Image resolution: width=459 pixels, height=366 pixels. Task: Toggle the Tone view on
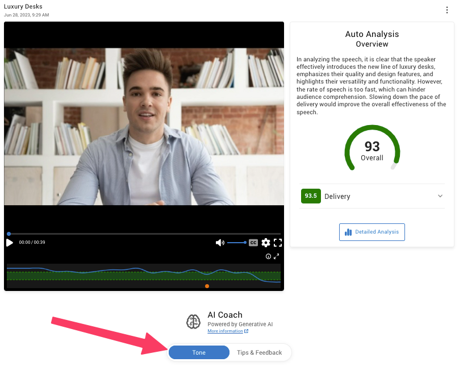[199, 352]
